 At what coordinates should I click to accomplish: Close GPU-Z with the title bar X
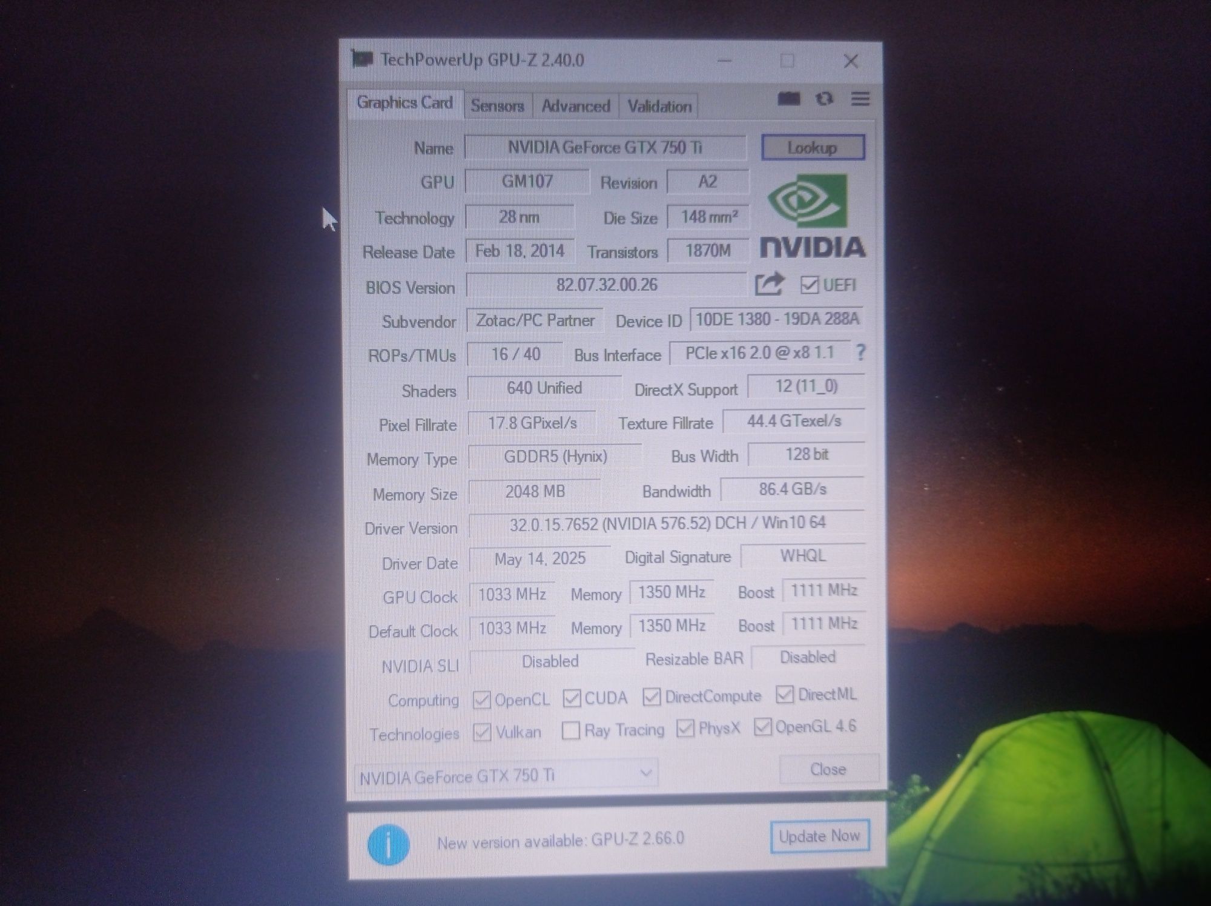coord(851,61)
